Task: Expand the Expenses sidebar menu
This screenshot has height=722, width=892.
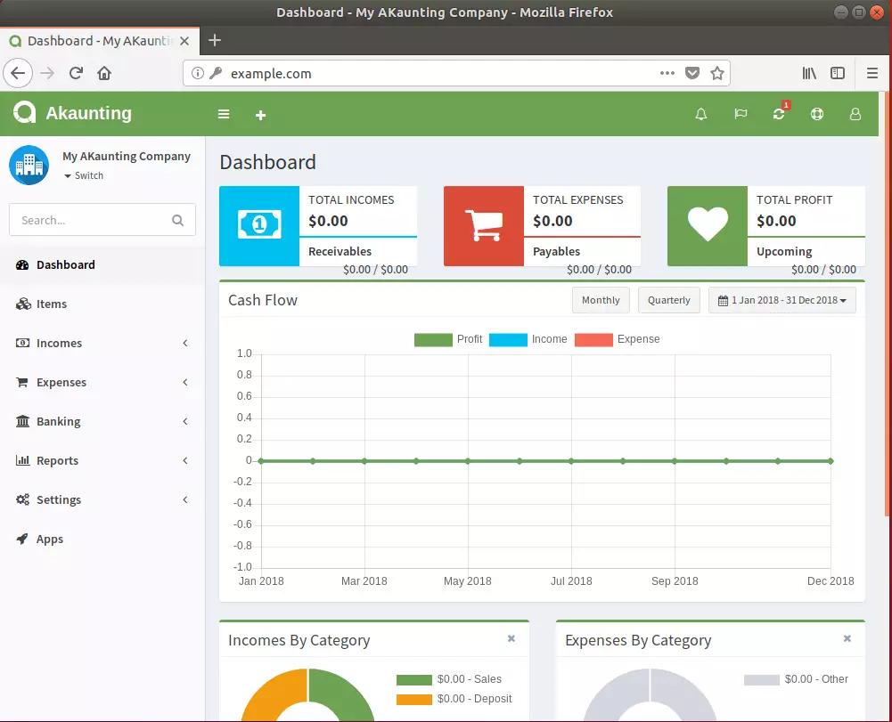Action: point(102,382)
